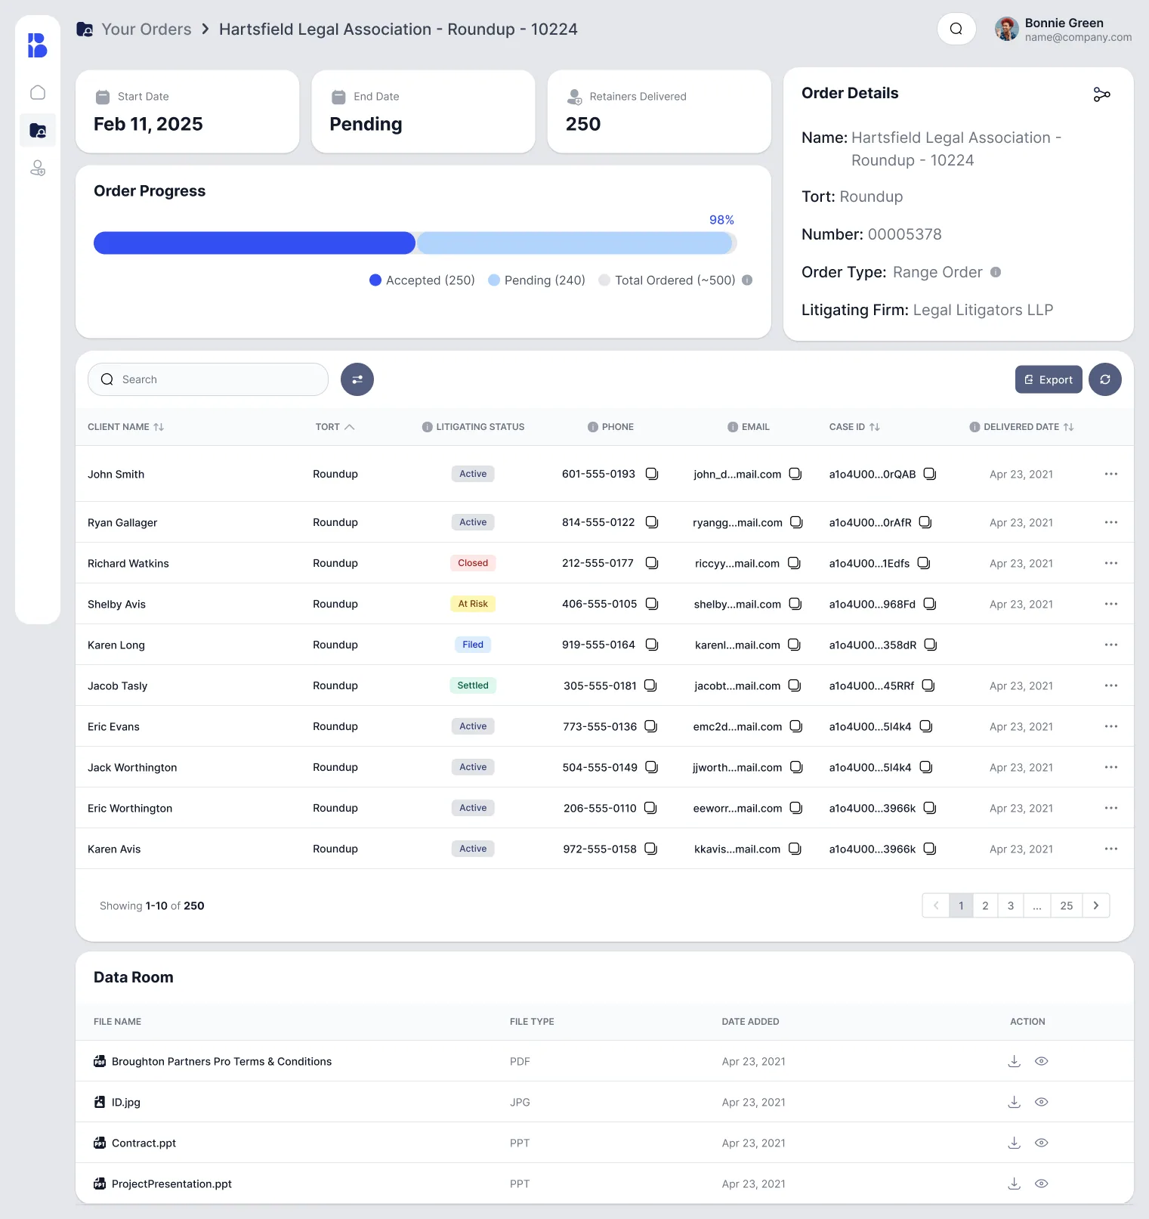Show info for Order Type

click(x=996, y=272)
